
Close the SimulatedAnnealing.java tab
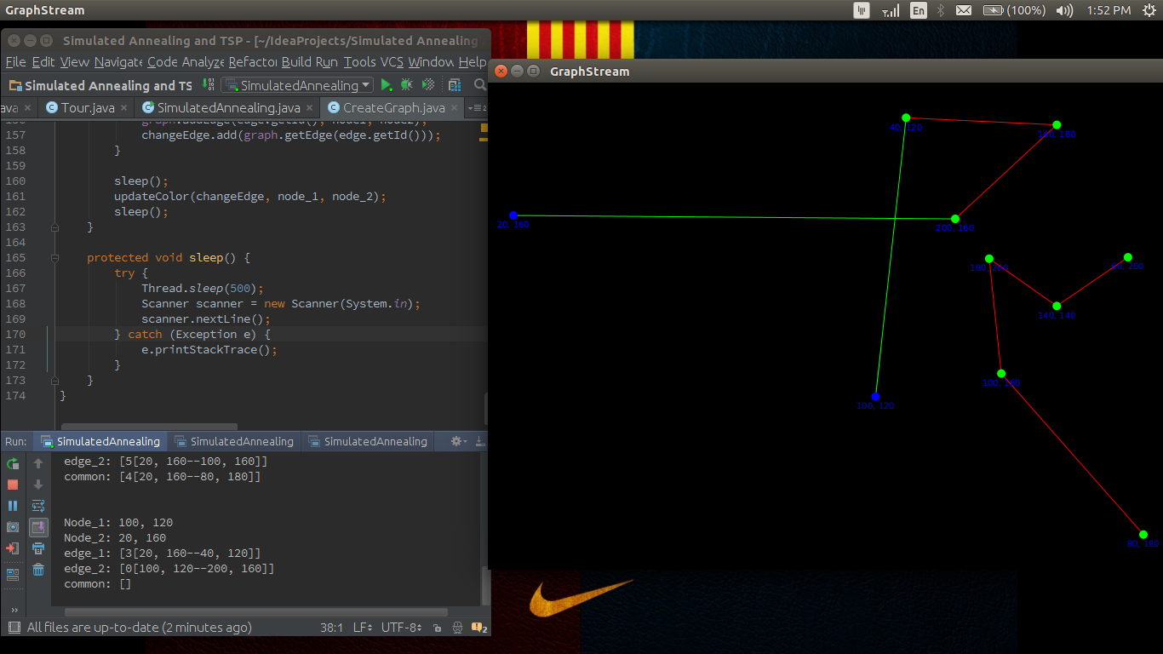coord(310,108)
